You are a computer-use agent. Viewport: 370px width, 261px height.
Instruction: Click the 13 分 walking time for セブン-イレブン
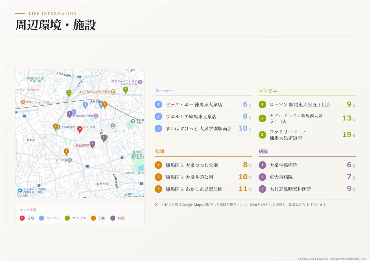click(x=349, y=118)
